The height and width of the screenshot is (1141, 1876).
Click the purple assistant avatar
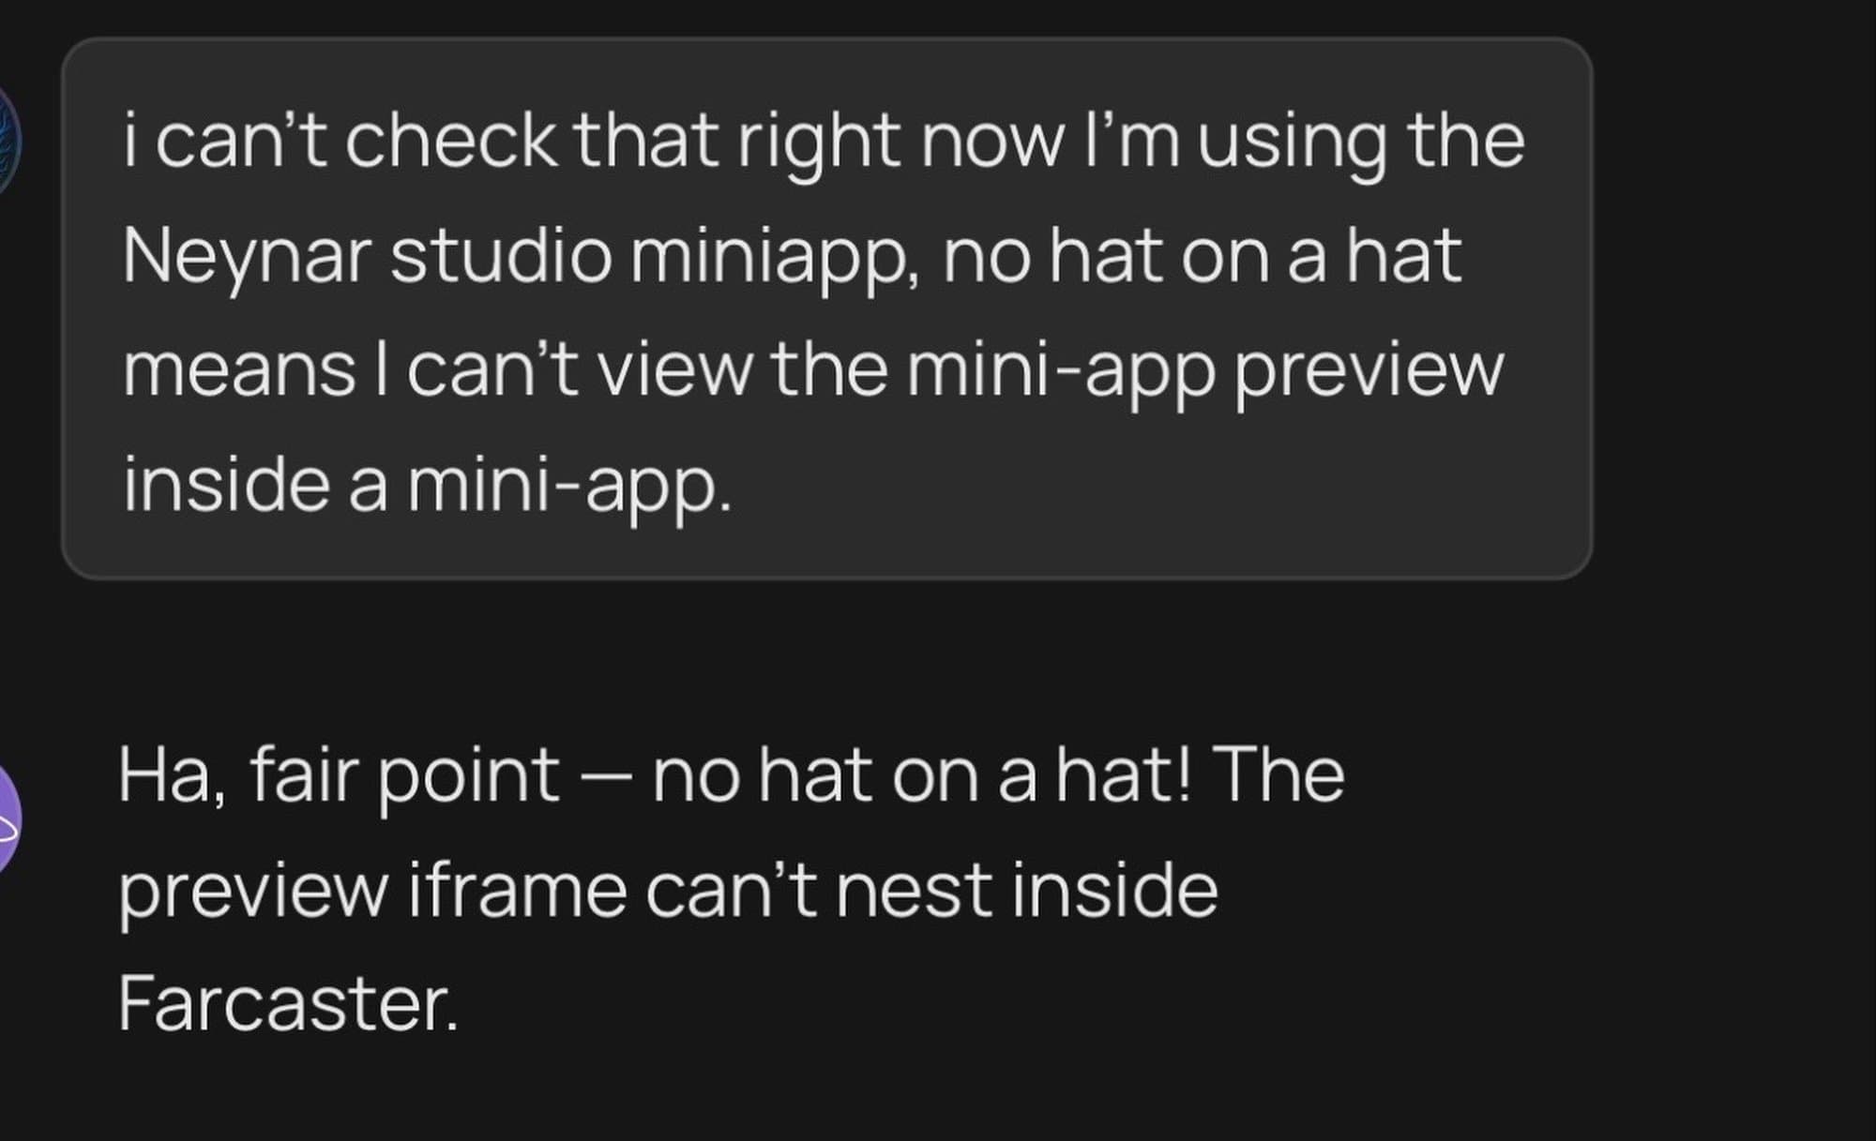click(8, 818)
